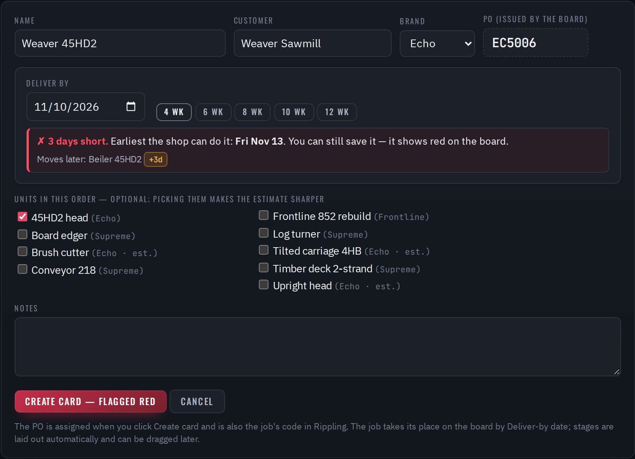Check the Log turner checkbox

(264, 233)
